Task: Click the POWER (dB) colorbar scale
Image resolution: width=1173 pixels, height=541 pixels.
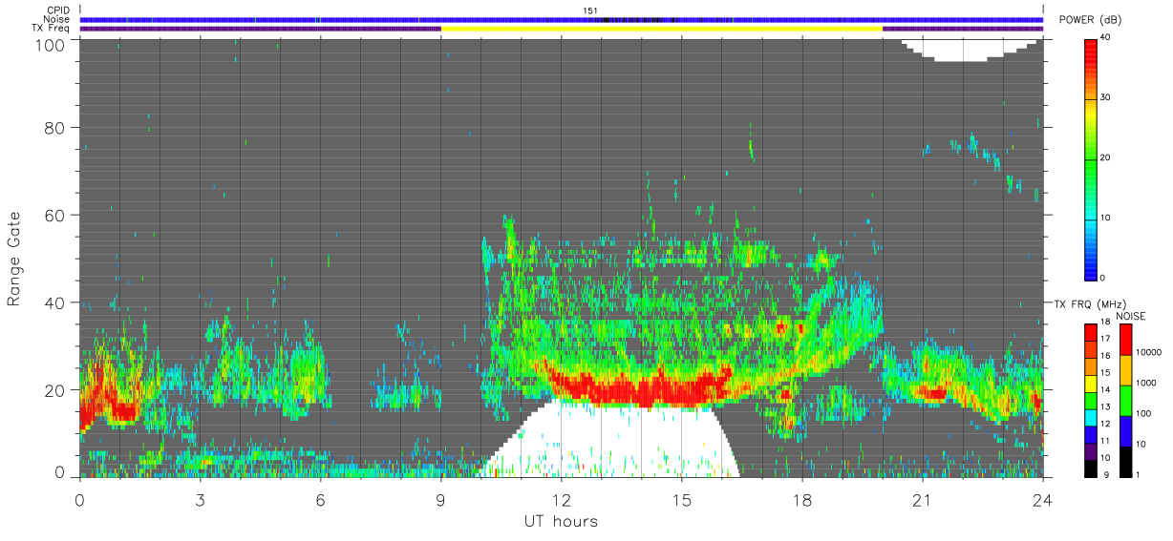Action: tap(1091, 158)
